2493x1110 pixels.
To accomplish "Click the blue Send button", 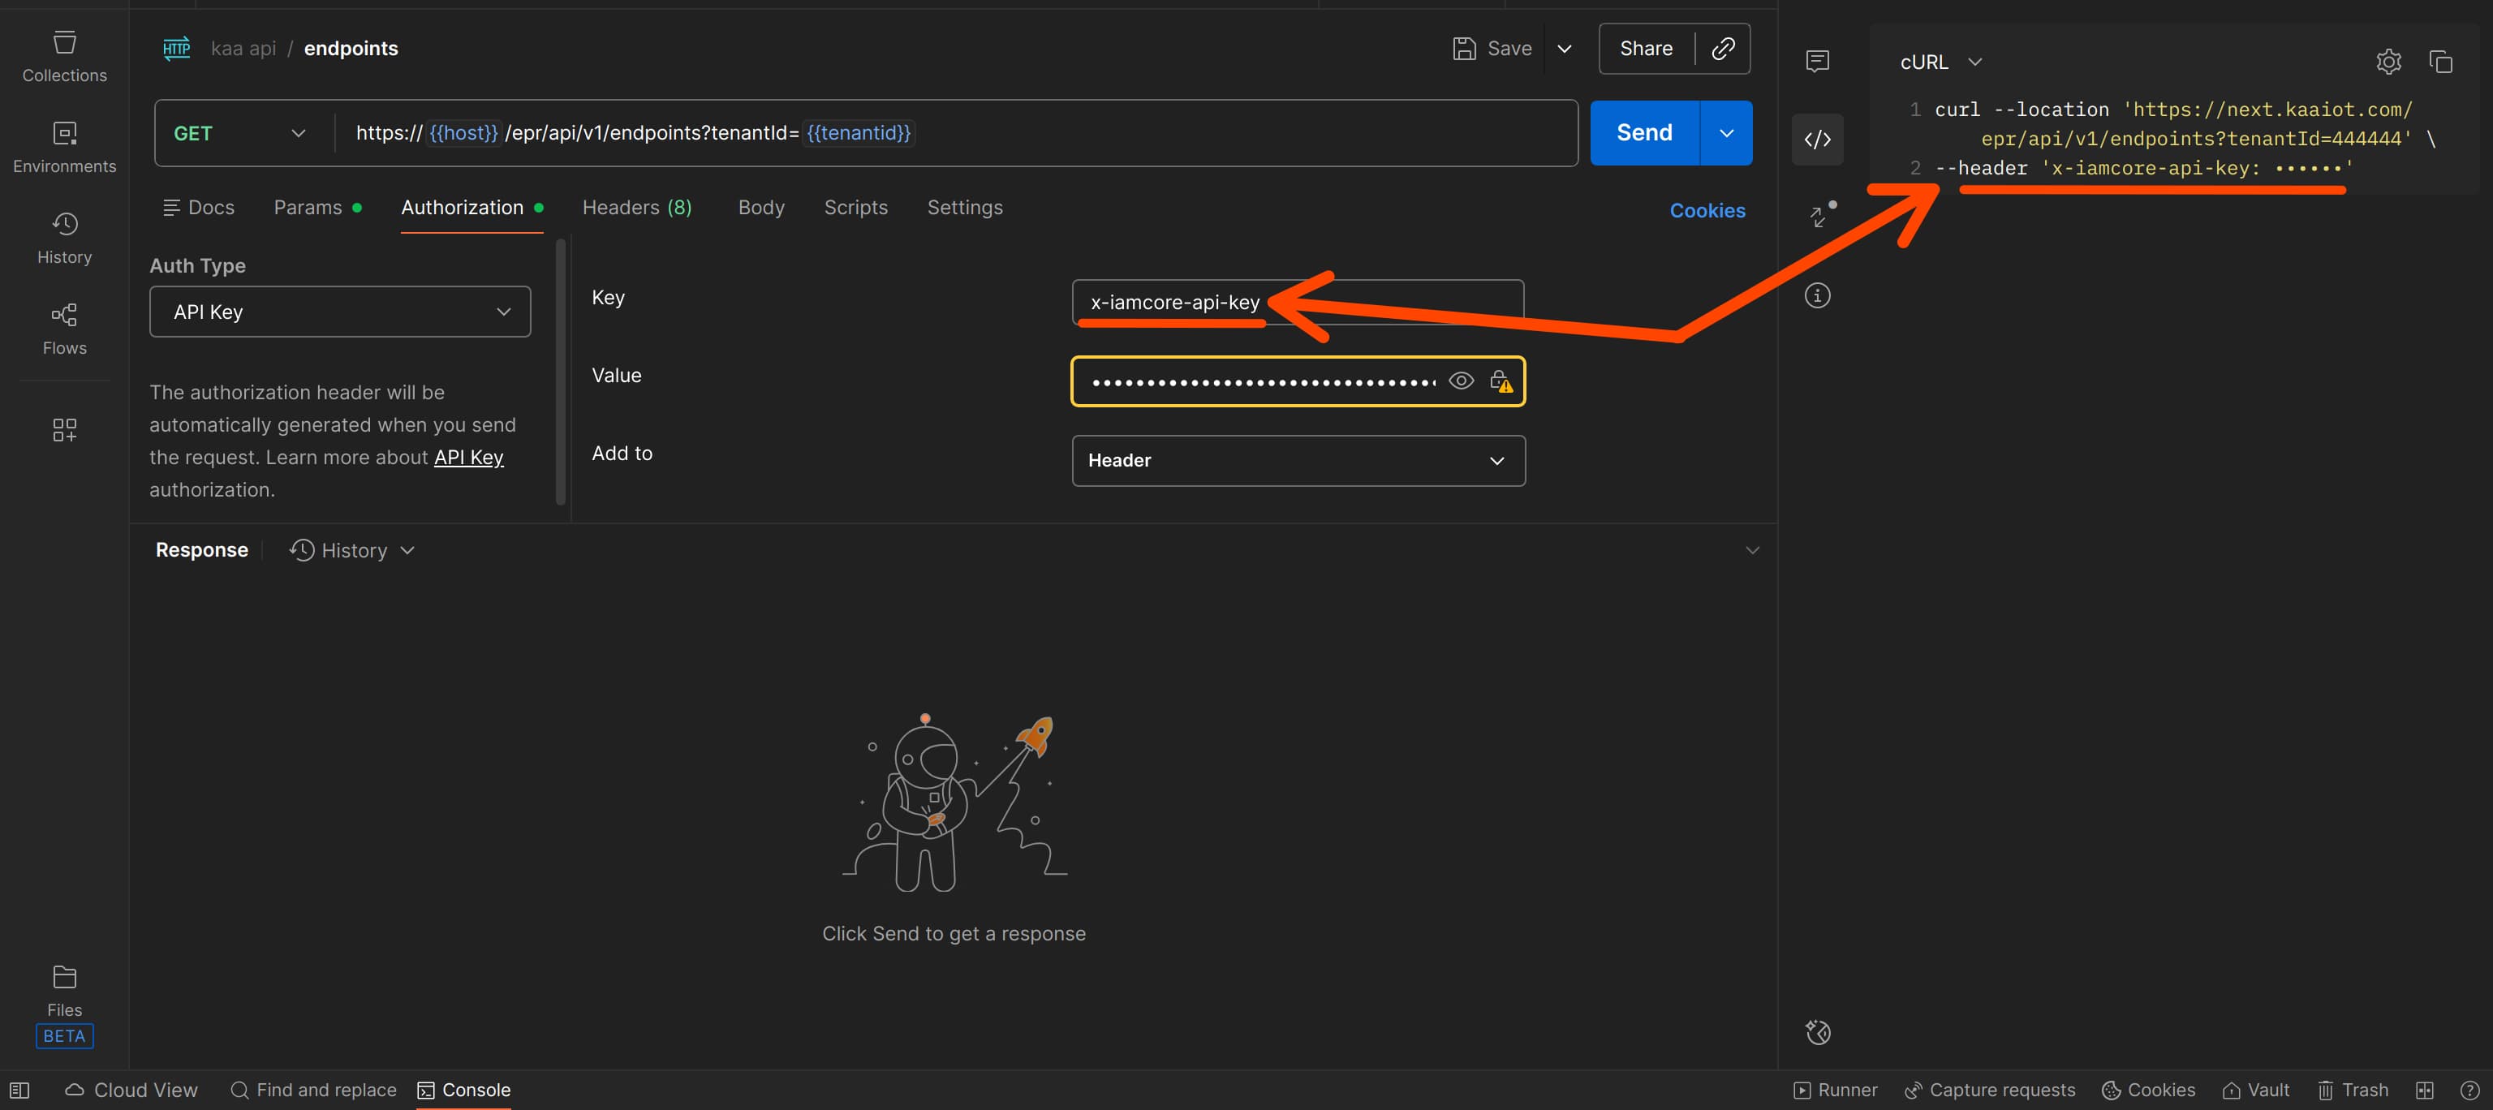I will point(1643,132).
